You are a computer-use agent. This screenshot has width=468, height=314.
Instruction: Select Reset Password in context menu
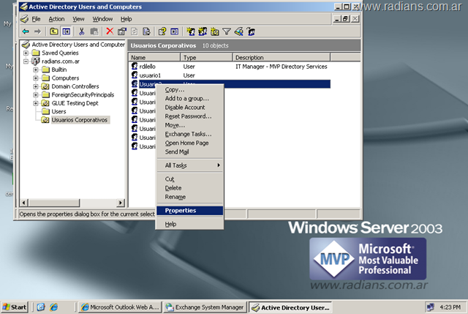tap(188, 116)
